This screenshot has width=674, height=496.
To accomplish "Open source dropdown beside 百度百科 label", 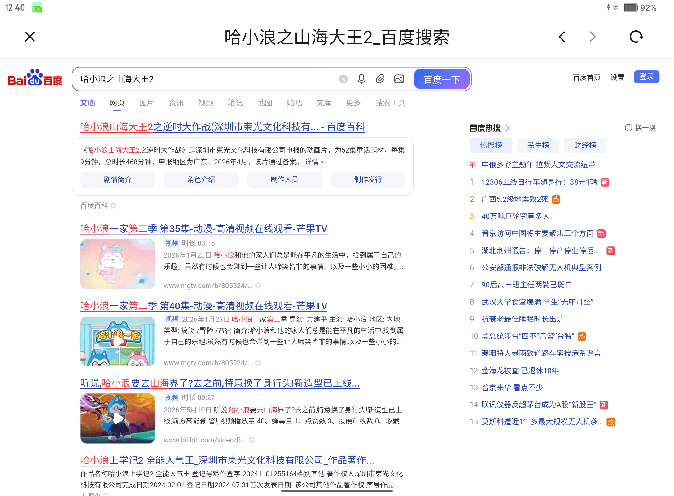I will tap(113, 206).
